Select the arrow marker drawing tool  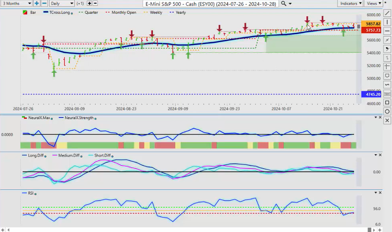tap(387, 49)
